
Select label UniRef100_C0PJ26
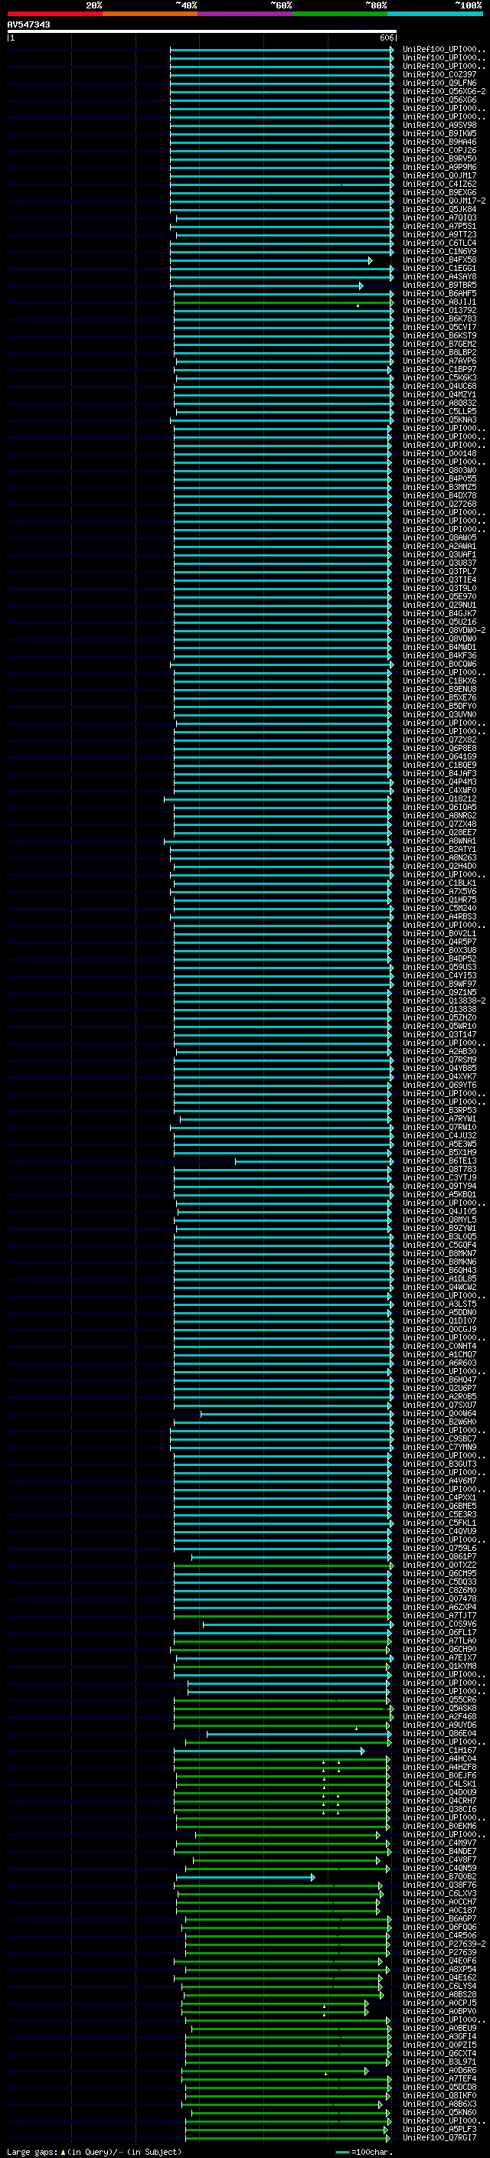pyautogui.click(x=439, y=151)
